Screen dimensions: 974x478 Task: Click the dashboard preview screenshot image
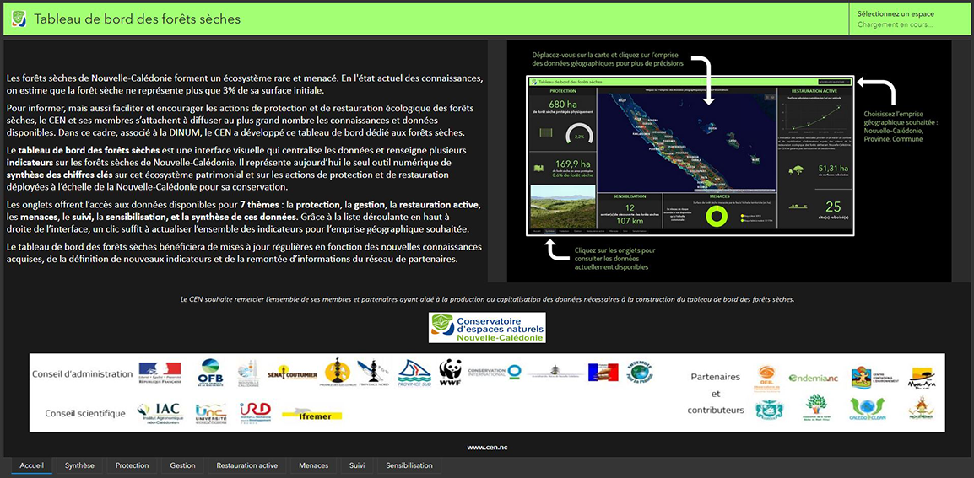tap(690, 159)
